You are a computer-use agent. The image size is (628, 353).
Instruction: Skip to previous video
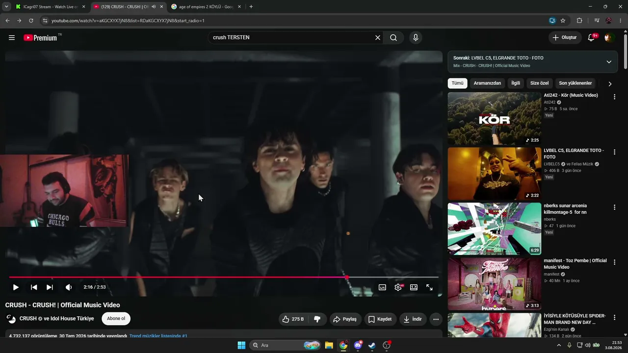point(34,287)
